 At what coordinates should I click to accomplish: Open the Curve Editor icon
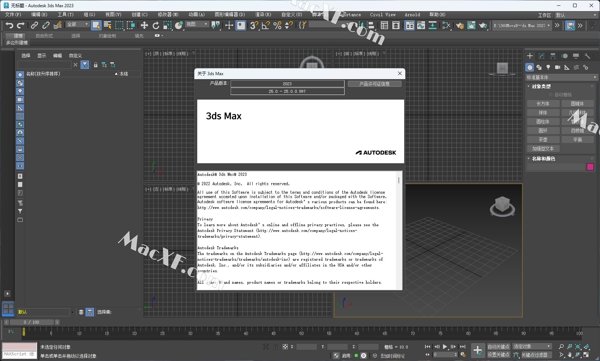click(x=421, y=25)
